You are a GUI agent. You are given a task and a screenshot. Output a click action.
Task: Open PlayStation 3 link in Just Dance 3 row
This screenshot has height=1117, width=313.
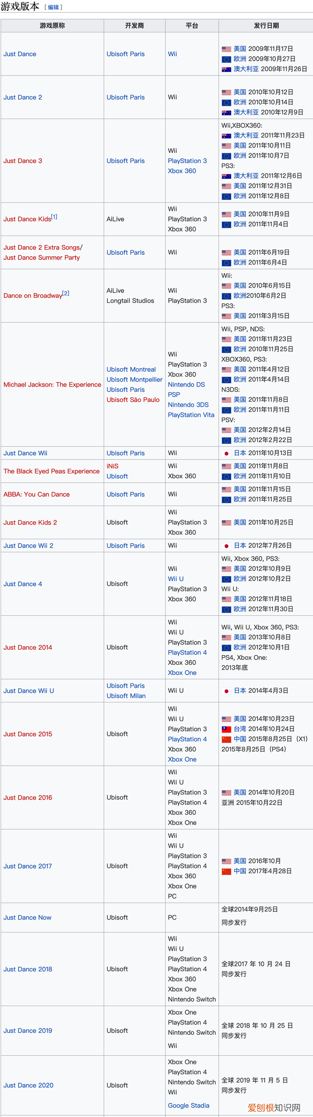187,161
